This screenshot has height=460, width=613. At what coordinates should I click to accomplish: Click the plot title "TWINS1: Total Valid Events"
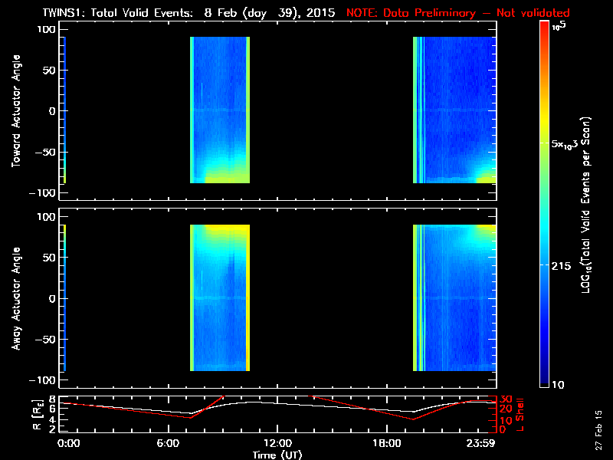point(117,13)
